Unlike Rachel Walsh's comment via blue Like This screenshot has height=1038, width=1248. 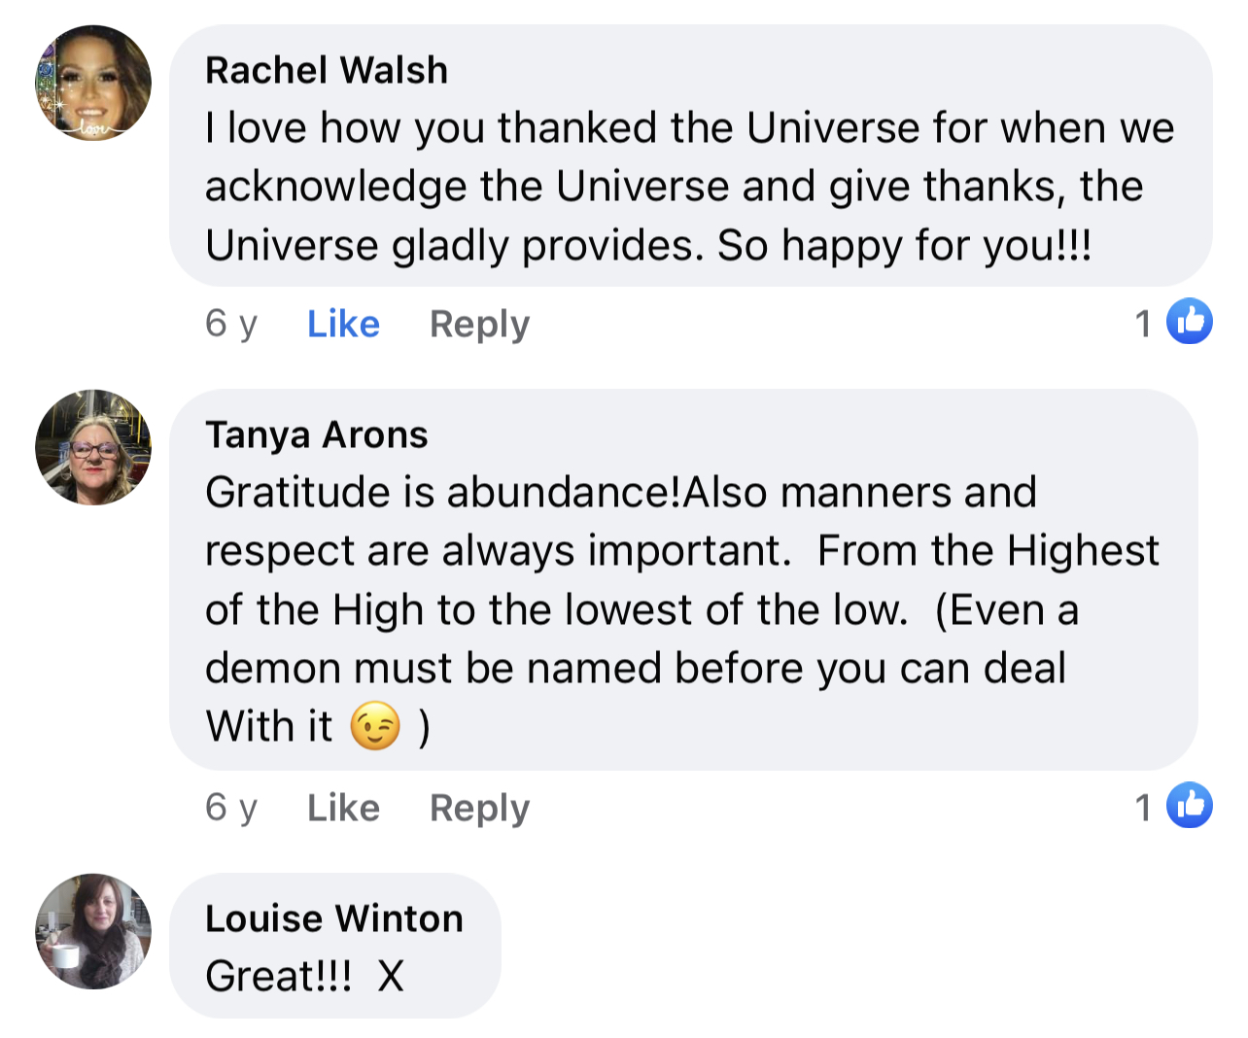pos(343,324)
